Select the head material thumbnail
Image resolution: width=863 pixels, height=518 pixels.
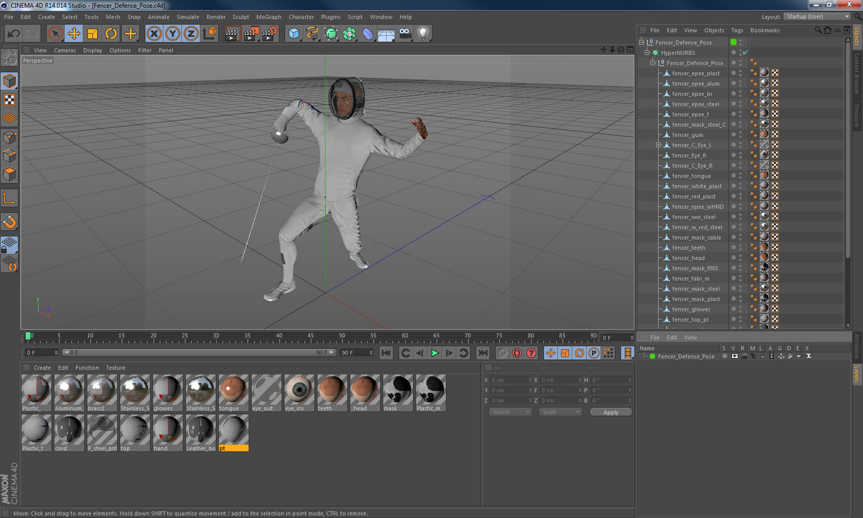[365, 392]
